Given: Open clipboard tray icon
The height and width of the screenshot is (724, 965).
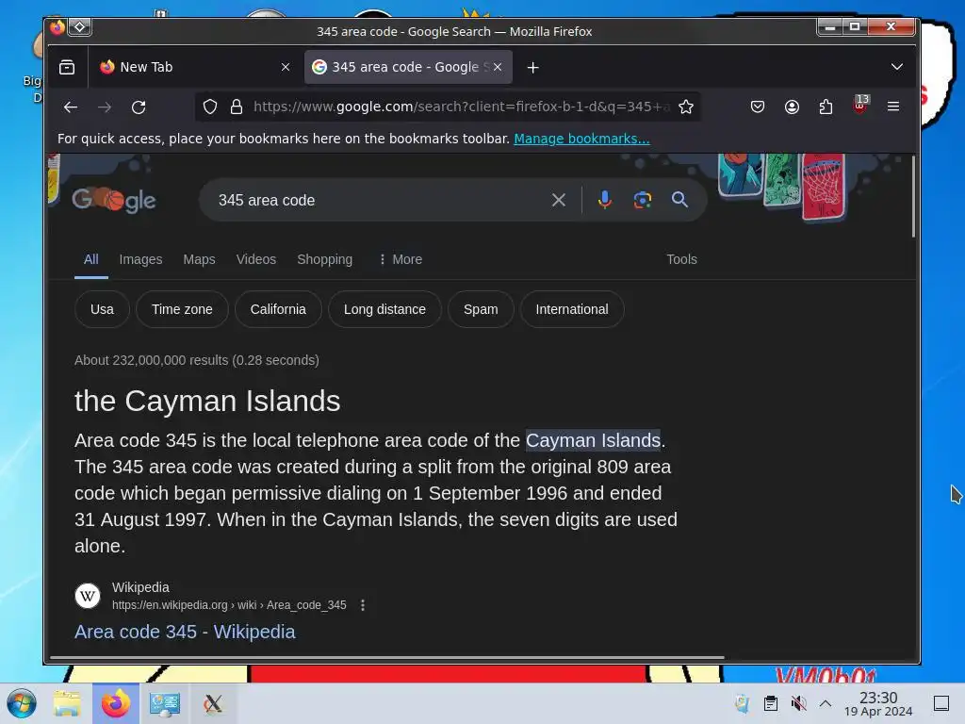Looking at the screenshot, I should click(771, 703).
